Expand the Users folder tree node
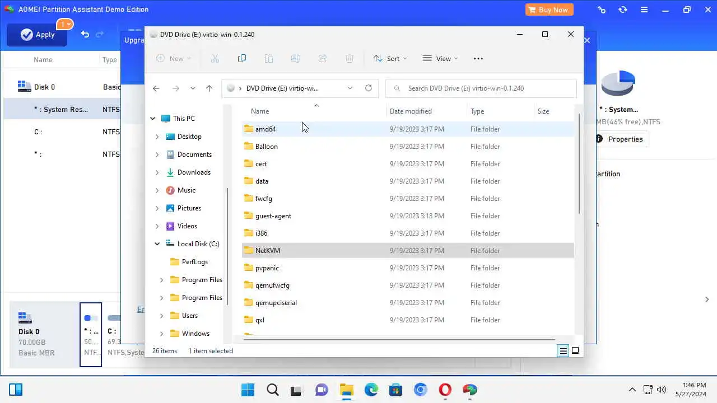 (x=161, y=316)
